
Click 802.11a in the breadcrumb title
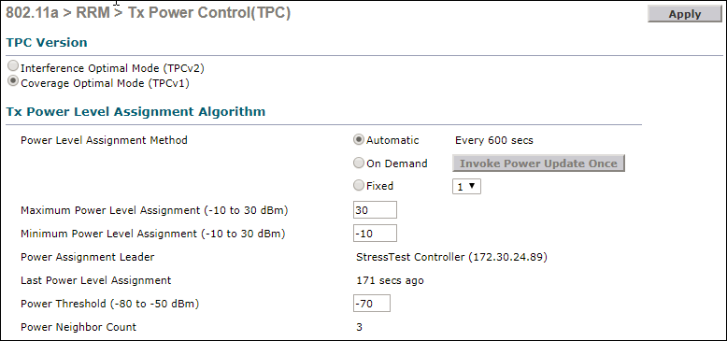point(32,13)
